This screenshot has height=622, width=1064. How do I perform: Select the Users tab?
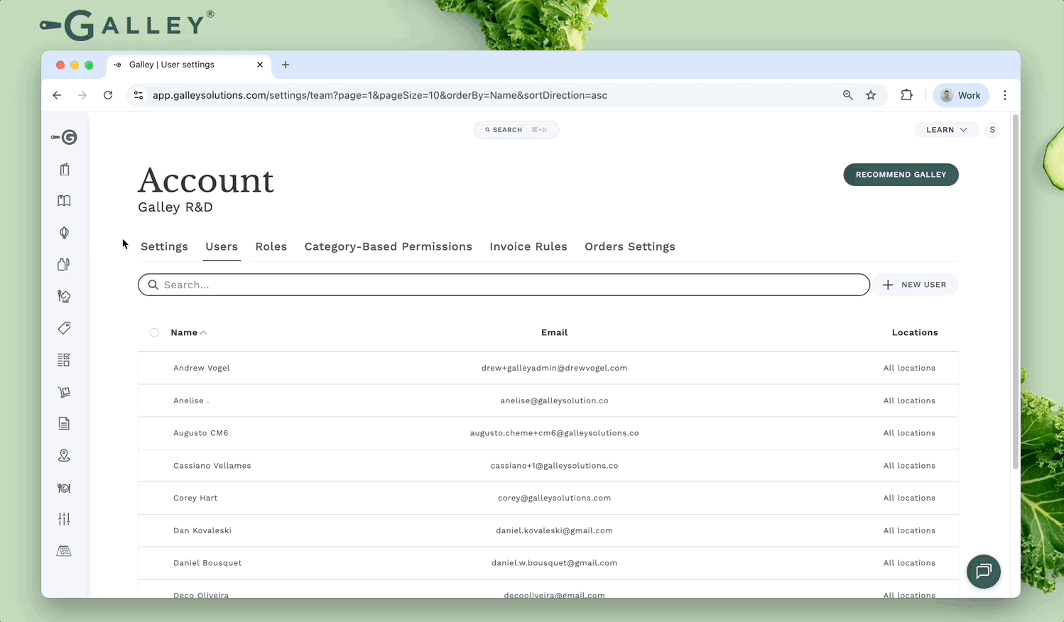(x=222, y=246)
